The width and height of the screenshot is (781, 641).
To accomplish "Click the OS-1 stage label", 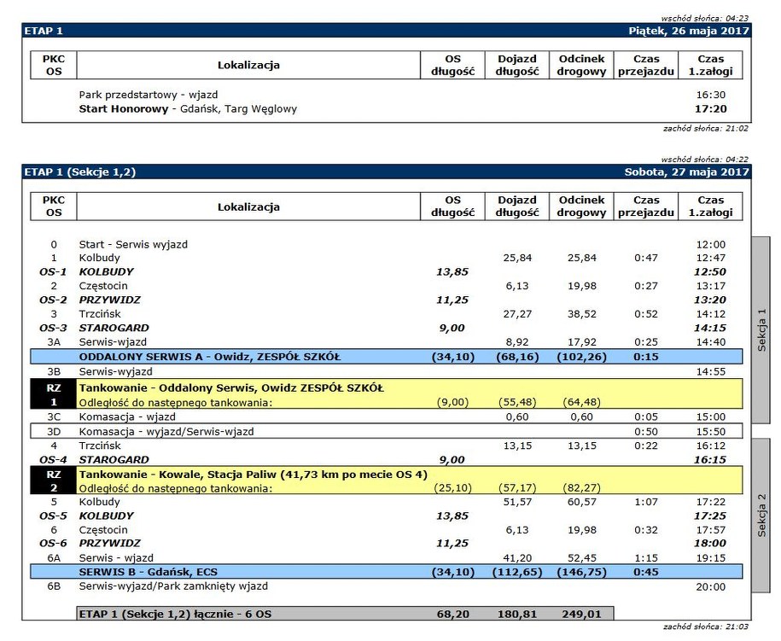I will 53,271.
